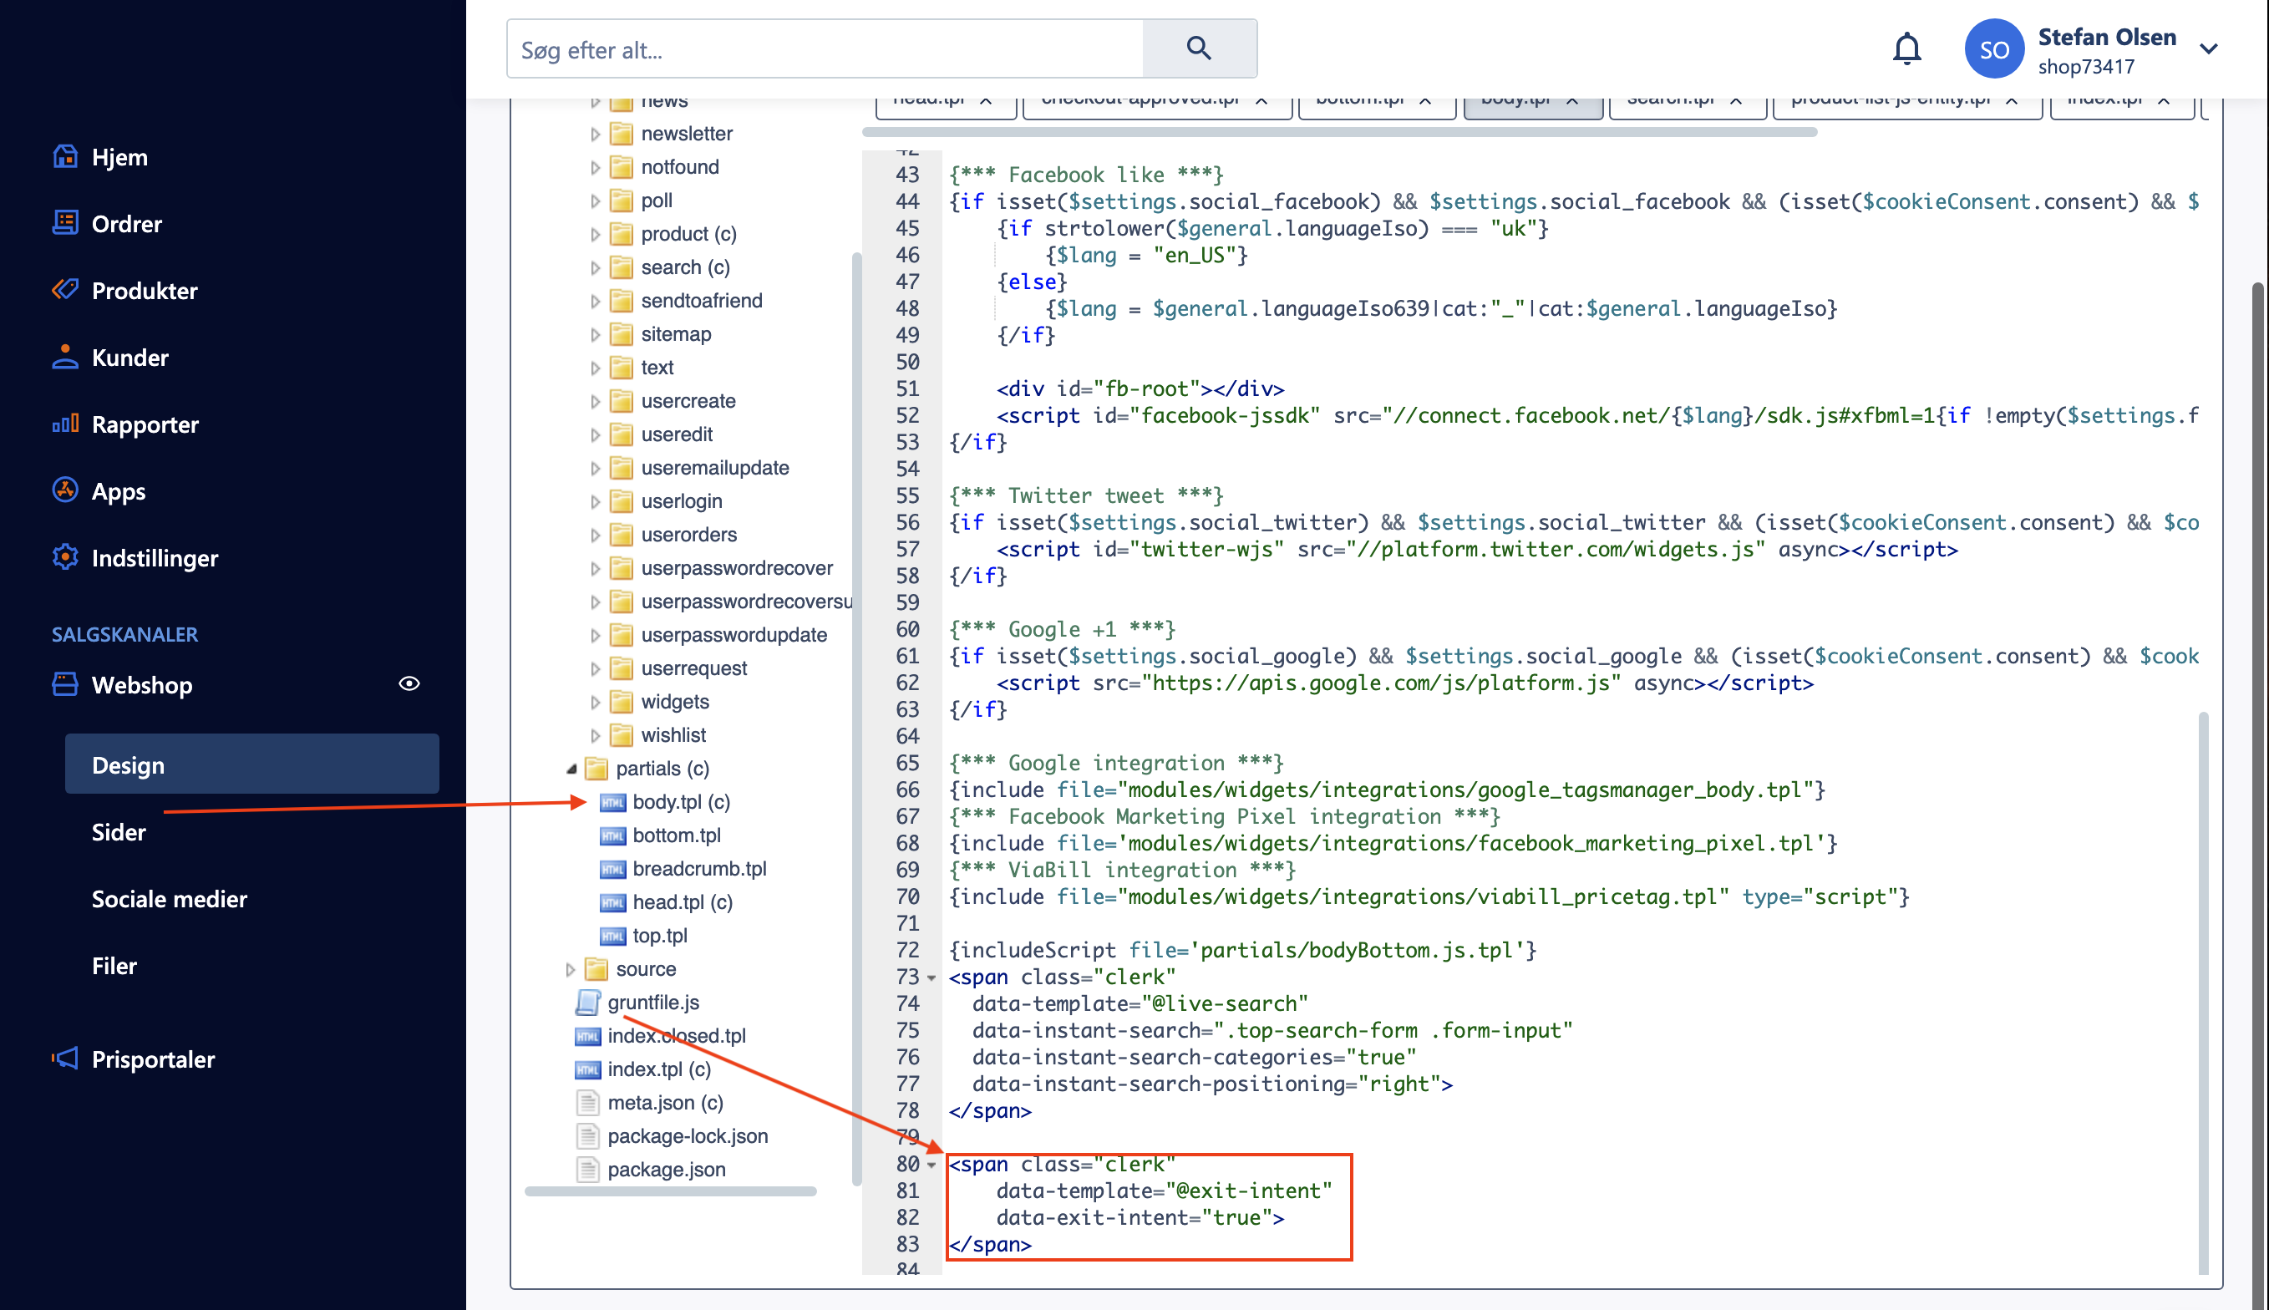Click the notification bell

coord(1907,48)
